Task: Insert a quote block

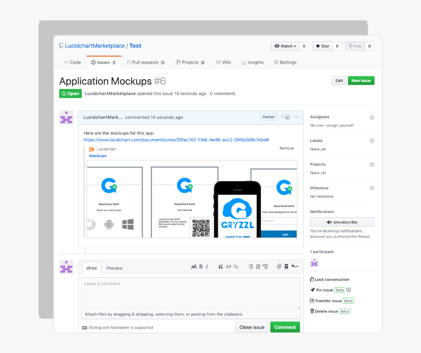Action: click(x=220, y=266)
